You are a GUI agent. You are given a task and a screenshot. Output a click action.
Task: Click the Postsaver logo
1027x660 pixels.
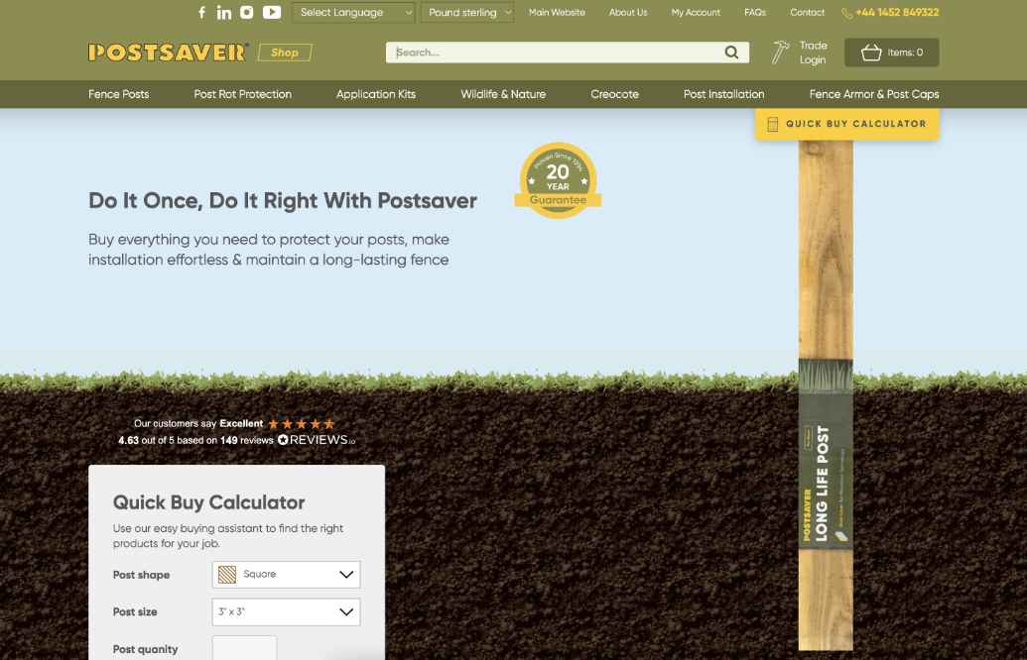tap(169, 53)
